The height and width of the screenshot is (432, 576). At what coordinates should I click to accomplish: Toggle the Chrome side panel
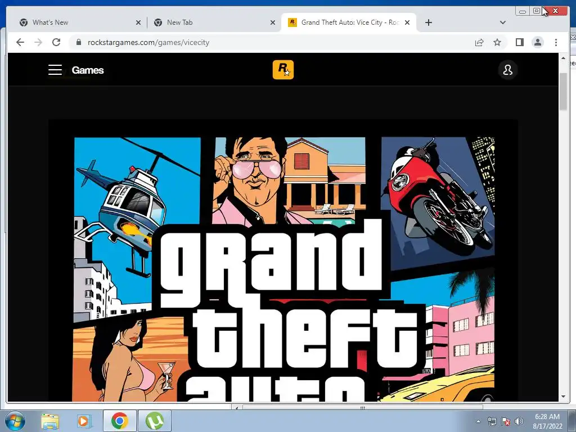tap(519, 43)
